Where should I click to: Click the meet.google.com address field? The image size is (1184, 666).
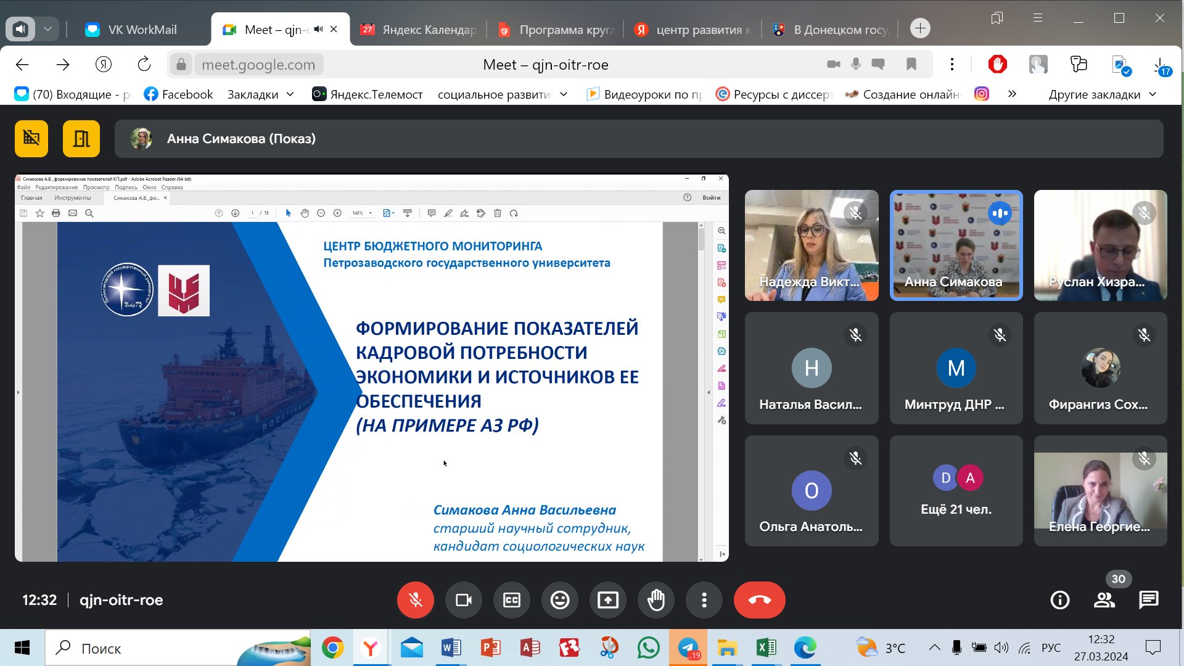point(258,65)
